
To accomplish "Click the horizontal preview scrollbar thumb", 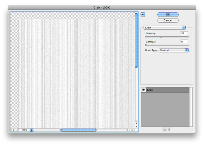I will (78, 130).
